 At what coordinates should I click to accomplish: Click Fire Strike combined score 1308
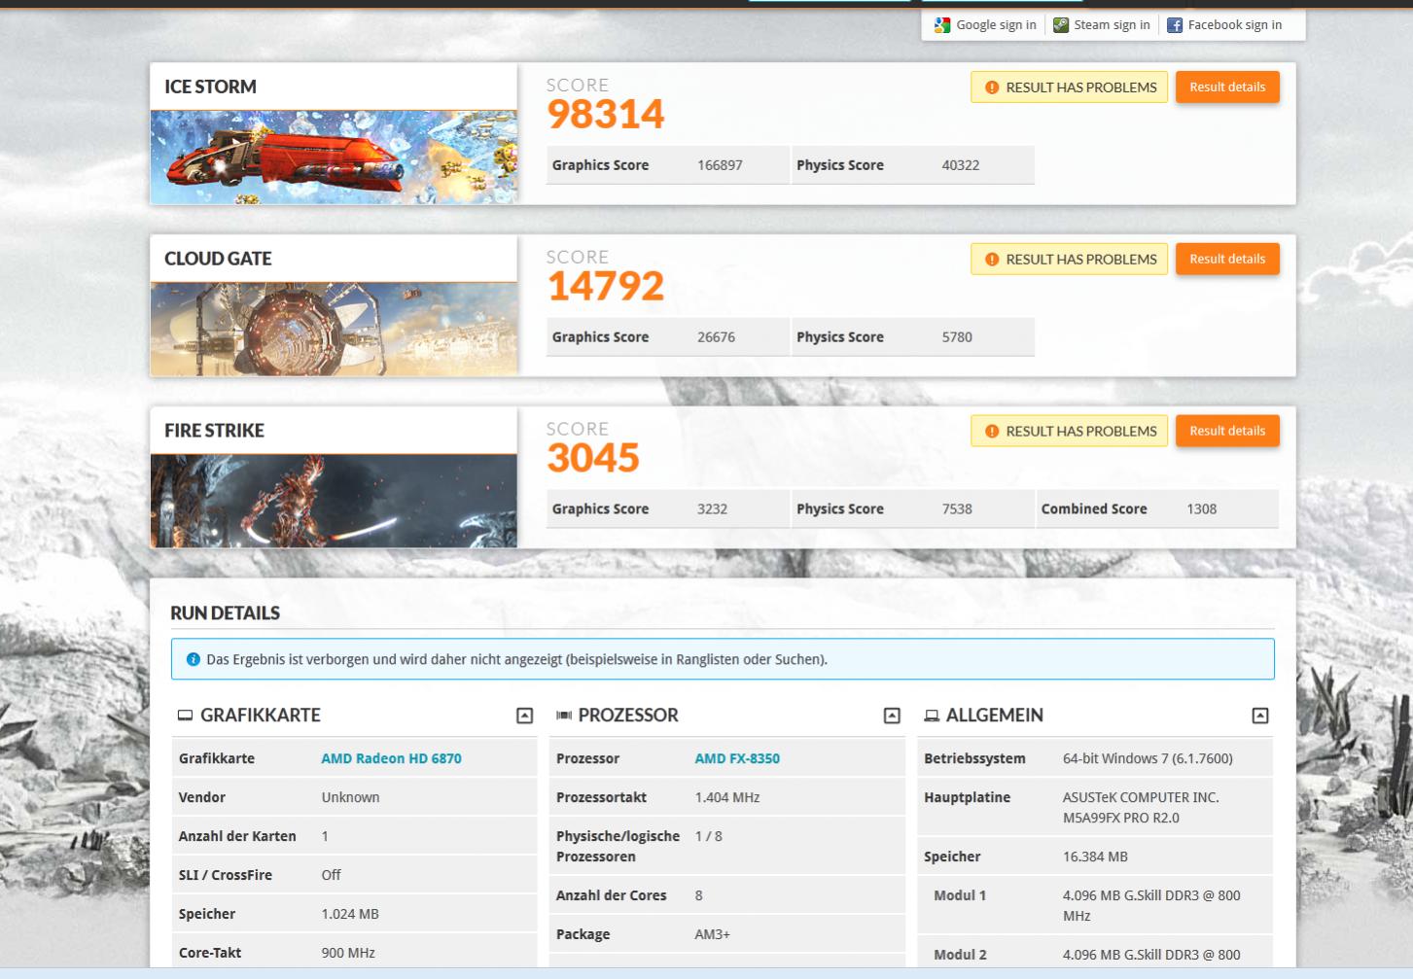click(x=1201, y=509)
